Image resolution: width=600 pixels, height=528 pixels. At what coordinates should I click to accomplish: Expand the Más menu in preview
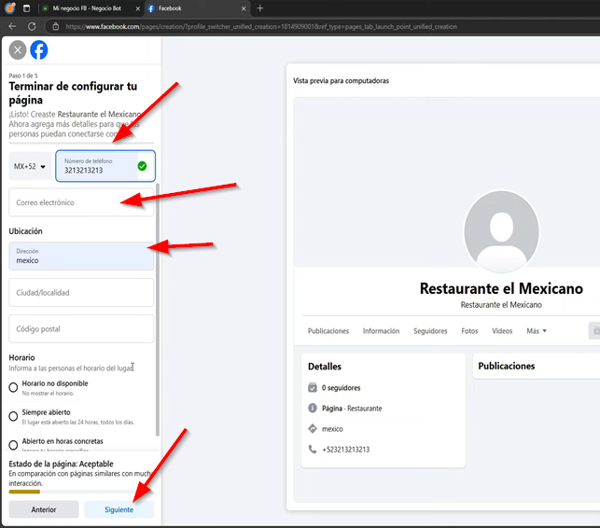pos(537,331)
